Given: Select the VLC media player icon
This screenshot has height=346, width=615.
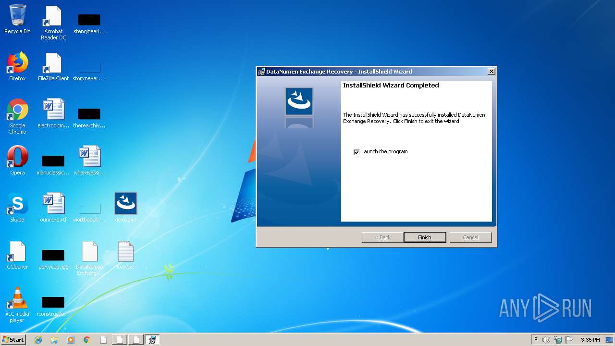Looking at the screenshot, I should click(17, 305).
